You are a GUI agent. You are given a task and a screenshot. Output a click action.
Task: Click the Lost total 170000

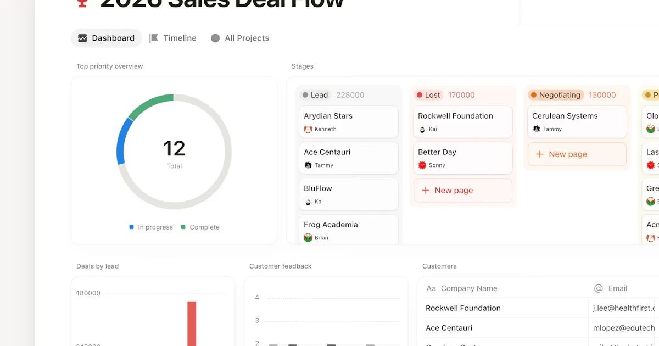tap(461, 95)
